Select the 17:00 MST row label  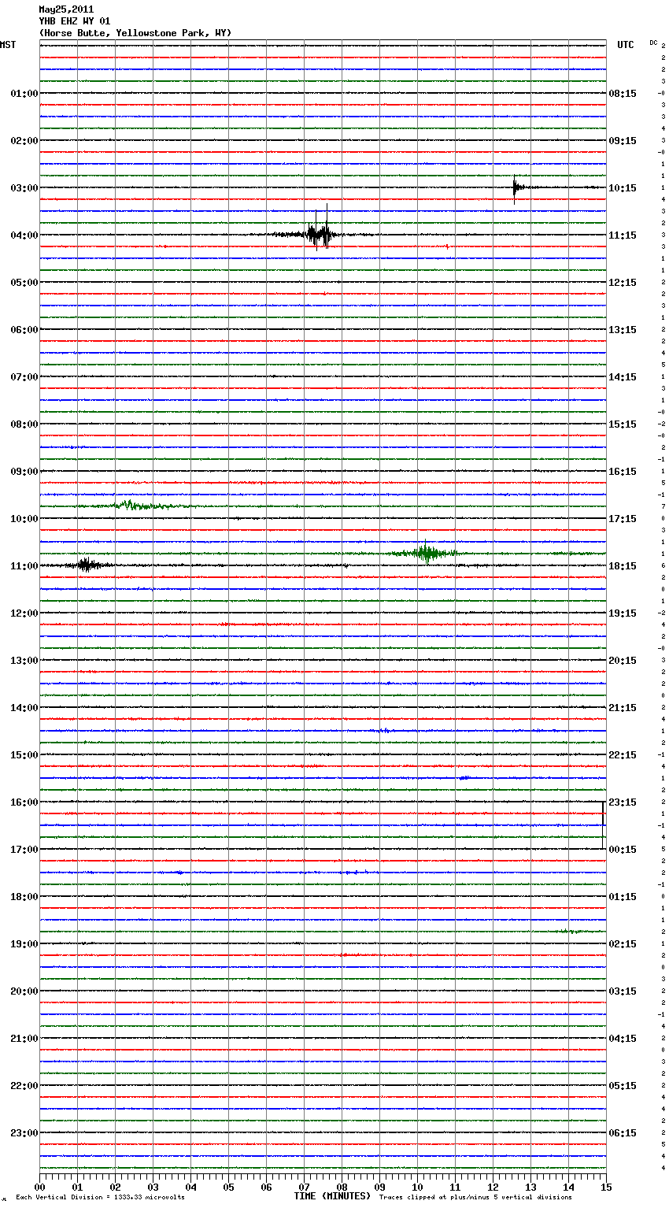[x=24, y=850]
